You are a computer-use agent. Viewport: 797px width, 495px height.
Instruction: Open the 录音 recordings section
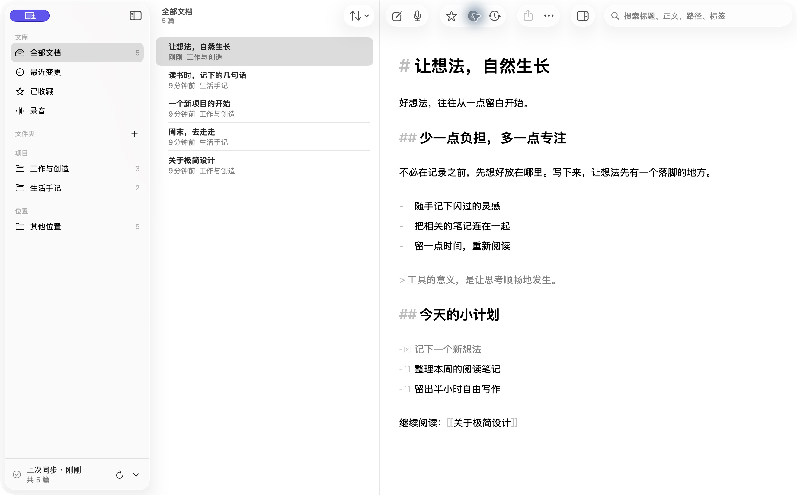(77, 111)
